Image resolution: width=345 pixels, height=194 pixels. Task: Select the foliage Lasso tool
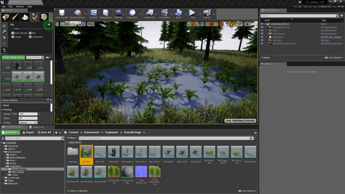(x=4, y=44)
